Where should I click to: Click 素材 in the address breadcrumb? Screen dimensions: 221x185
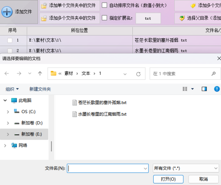(x=69, y=73)
